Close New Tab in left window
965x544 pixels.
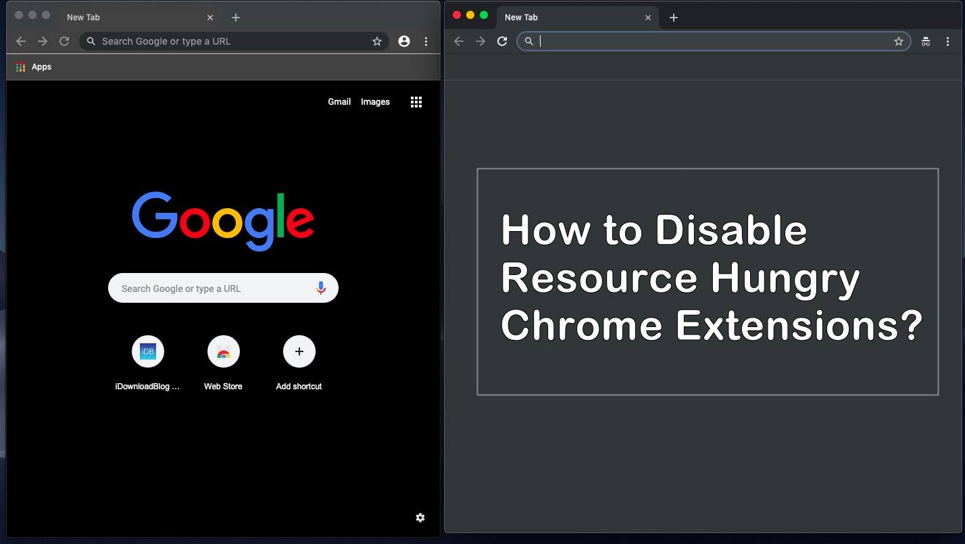(210, 18)
